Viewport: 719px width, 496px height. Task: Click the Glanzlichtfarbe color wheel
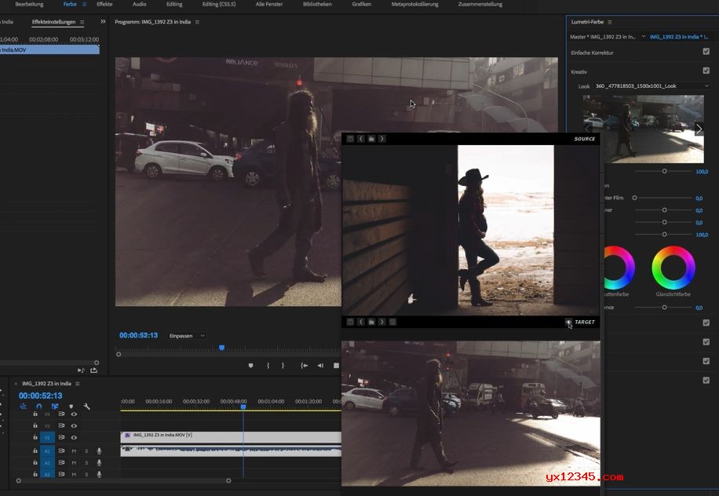[x=673, y=268]
